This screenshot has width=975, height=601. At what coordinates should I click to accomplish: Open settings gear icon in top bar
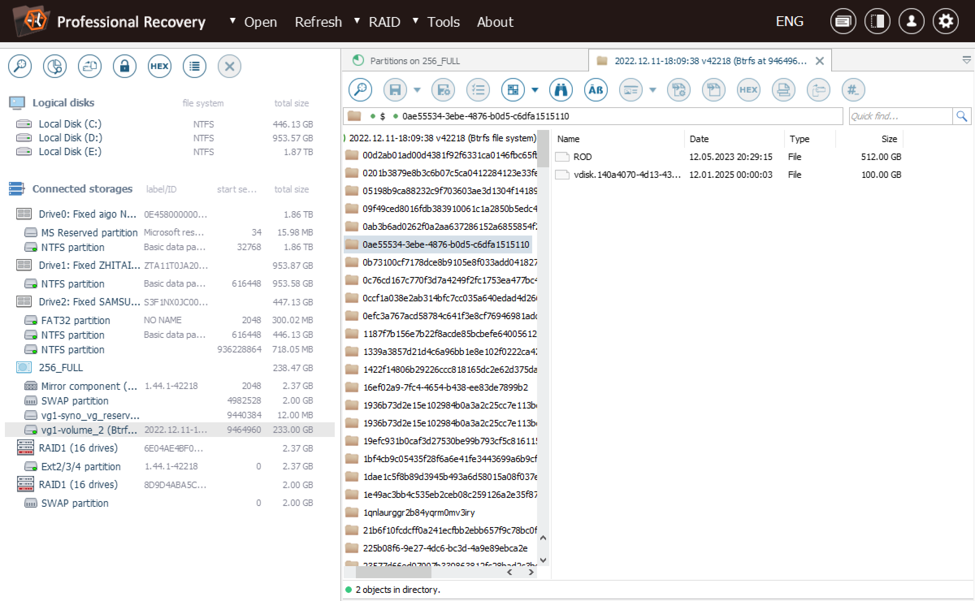pos(946,21)
